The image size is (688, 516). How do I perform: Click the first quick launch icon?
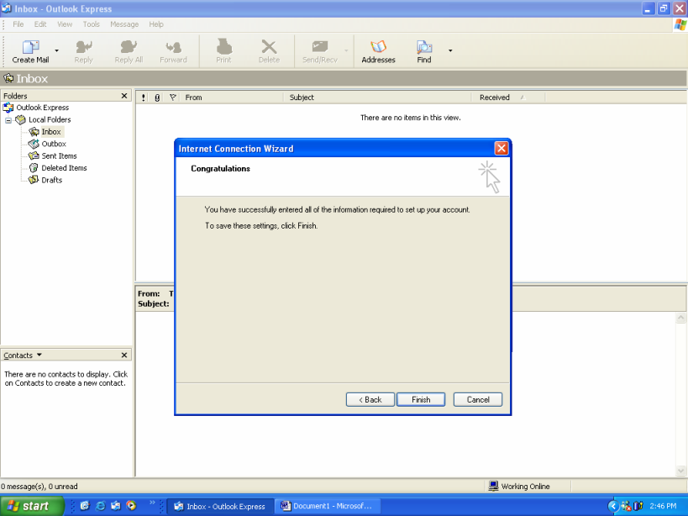point(85,505)
